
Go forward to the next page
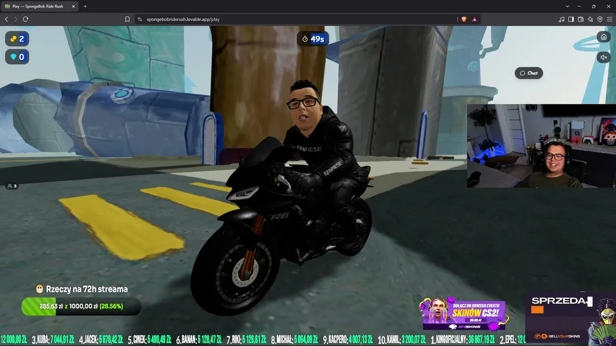(x=15, y=19)
